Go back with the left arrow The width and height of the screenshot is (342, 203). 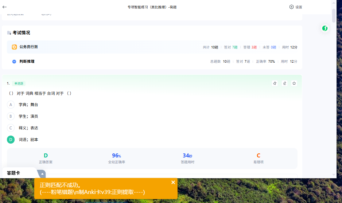pos(5,7)
